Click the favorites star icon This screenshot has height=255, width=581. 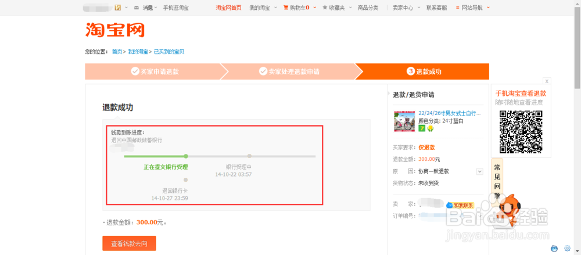pos(325,8)
